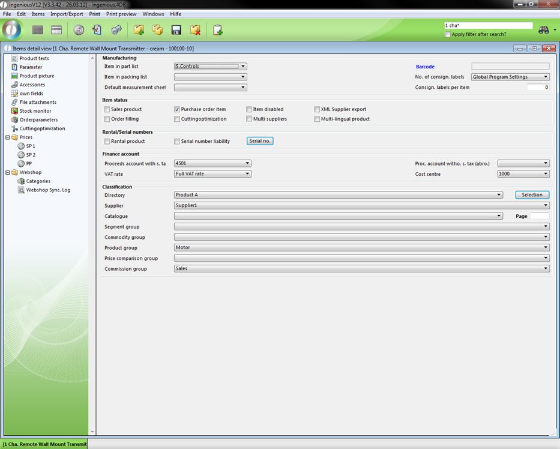
Task: Click the dollar coin toolbar icon
Action: coord(79,30)
